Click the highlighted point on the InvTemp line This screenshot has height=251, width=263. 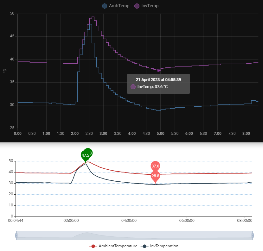pyautogui.click(x=158, y=70)
